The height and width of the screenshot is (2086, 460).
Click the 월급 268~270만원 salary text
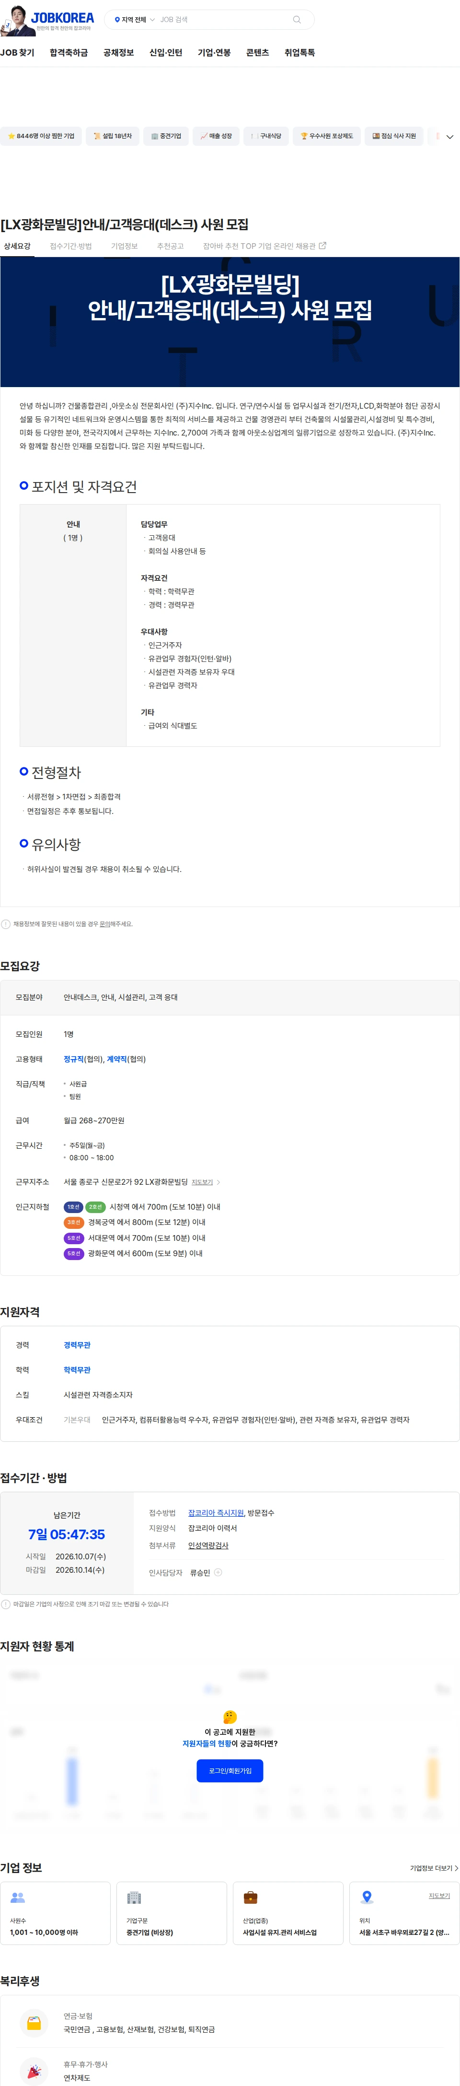point(94,1121)
